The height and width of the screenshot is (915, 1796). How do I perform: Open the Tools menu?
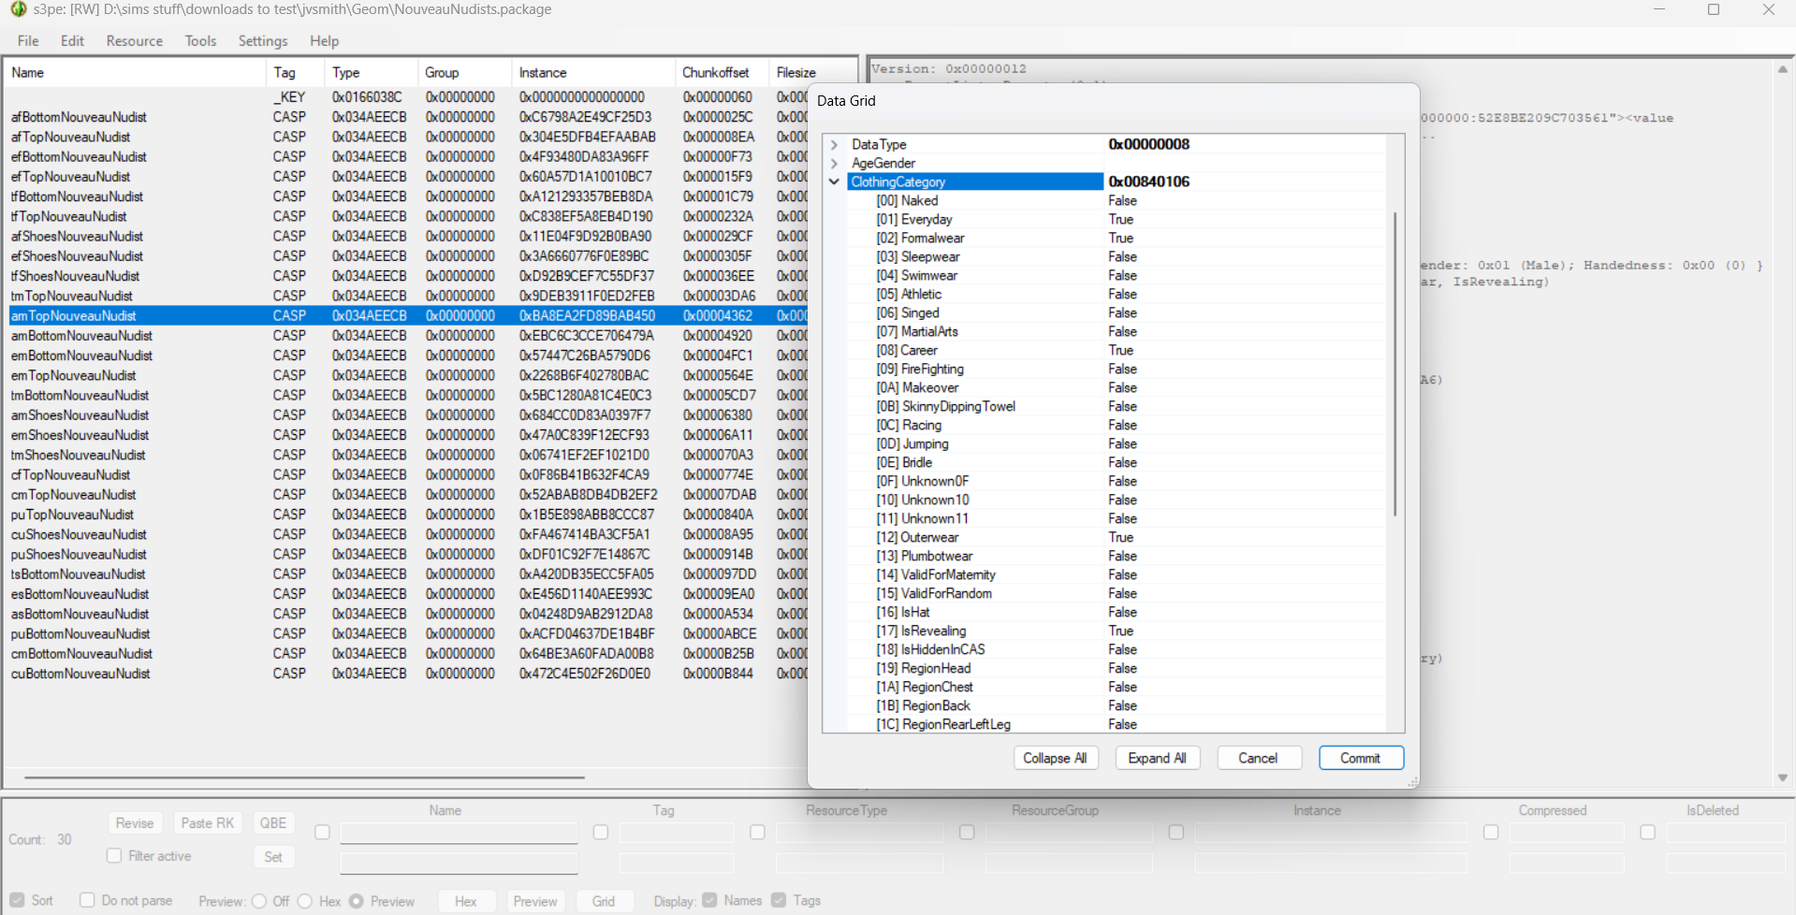(x=200, y=41)
